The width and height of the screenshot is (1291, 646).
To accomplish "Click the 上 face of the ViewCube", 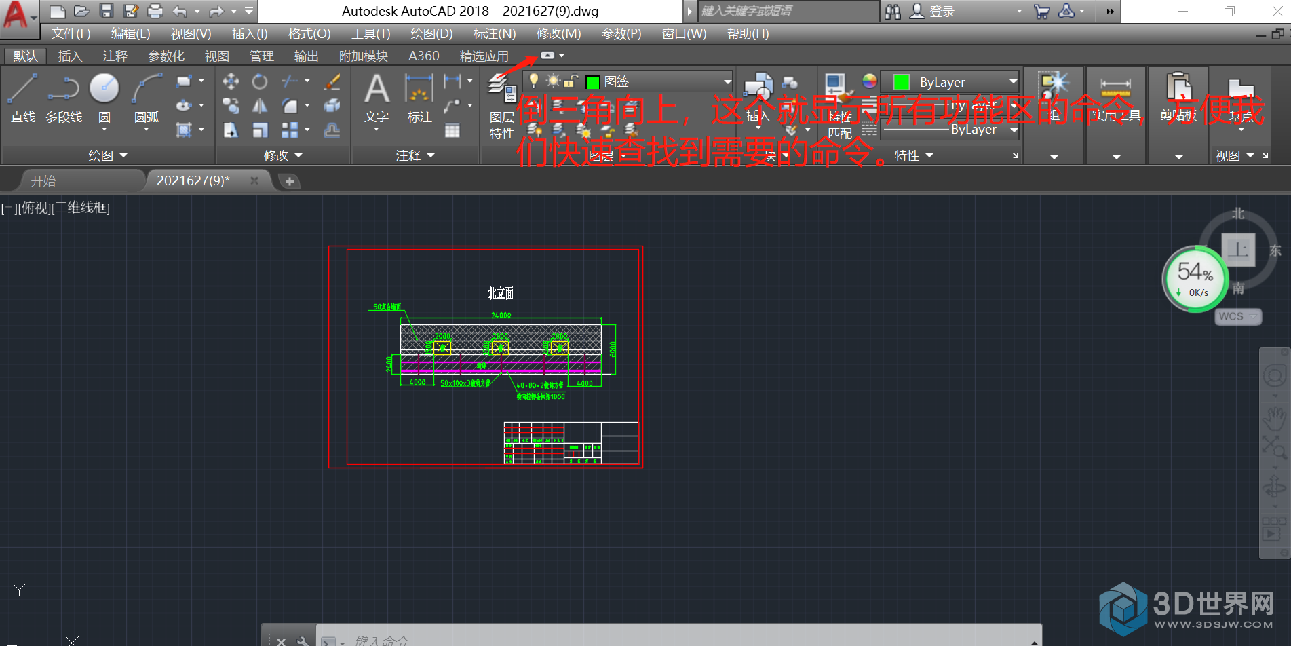I will click(x=1238, y=250).
